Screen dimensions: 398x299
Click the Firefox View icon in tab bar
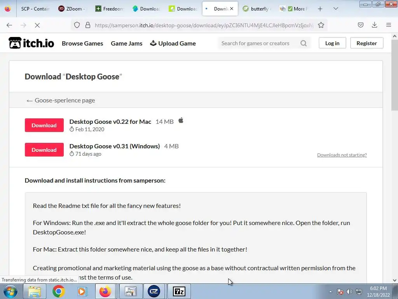[x=8, y=9]
